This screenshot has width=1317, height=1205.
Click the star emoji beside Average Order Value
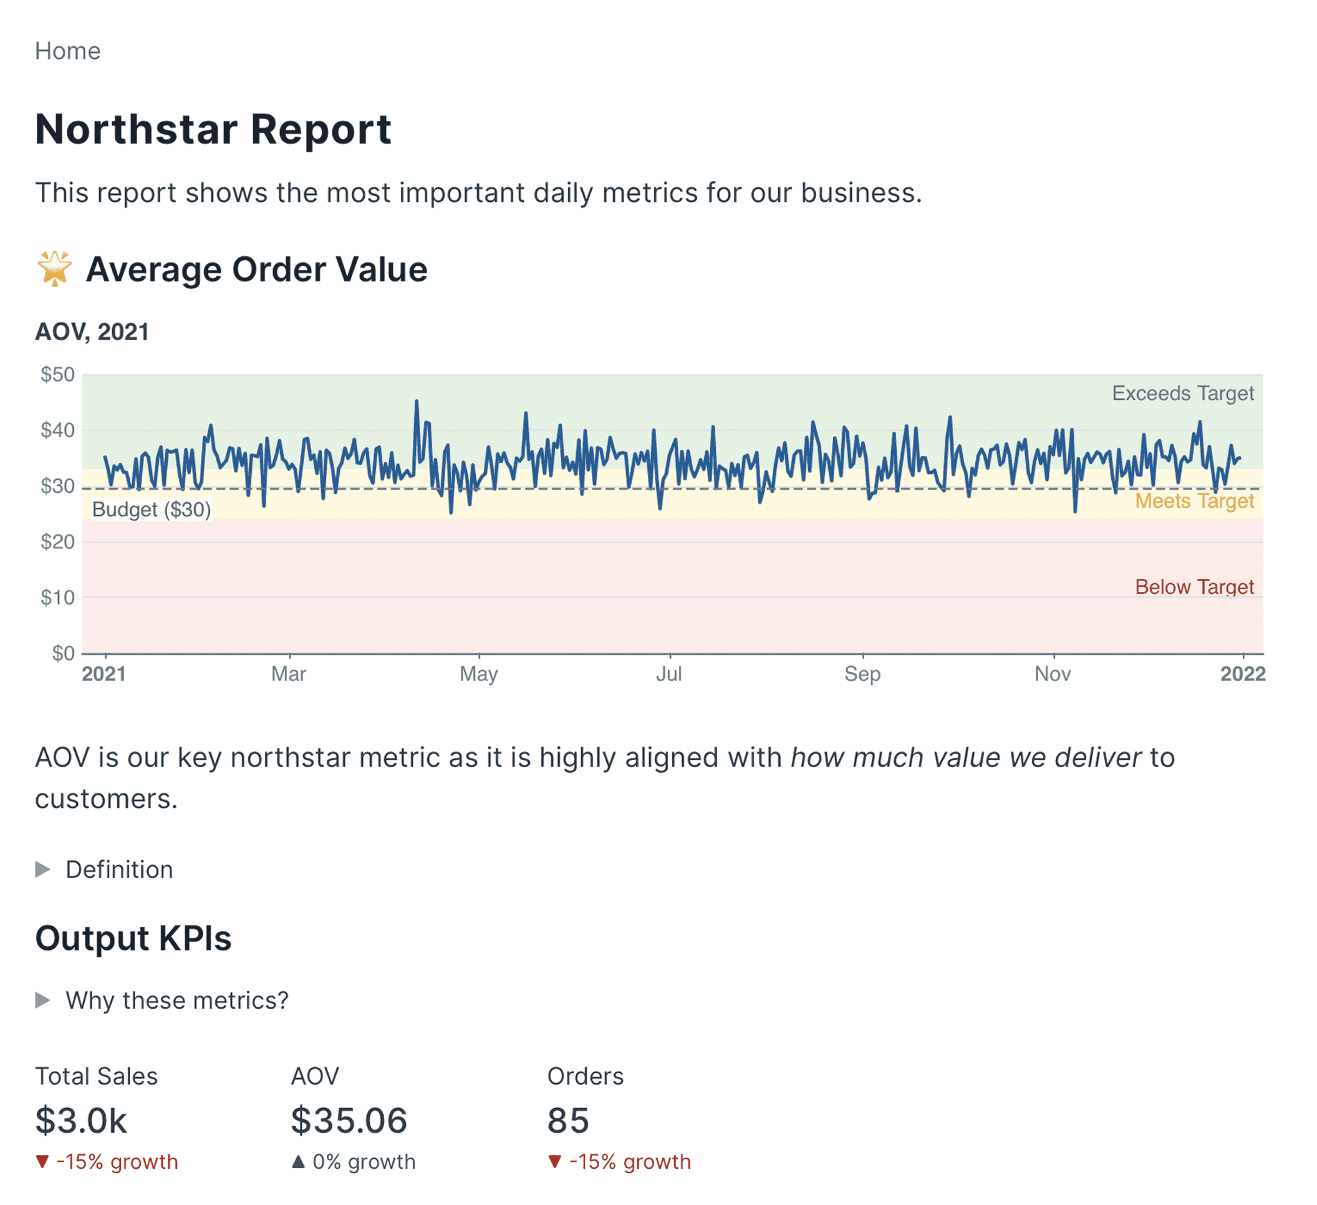[54, 269]
